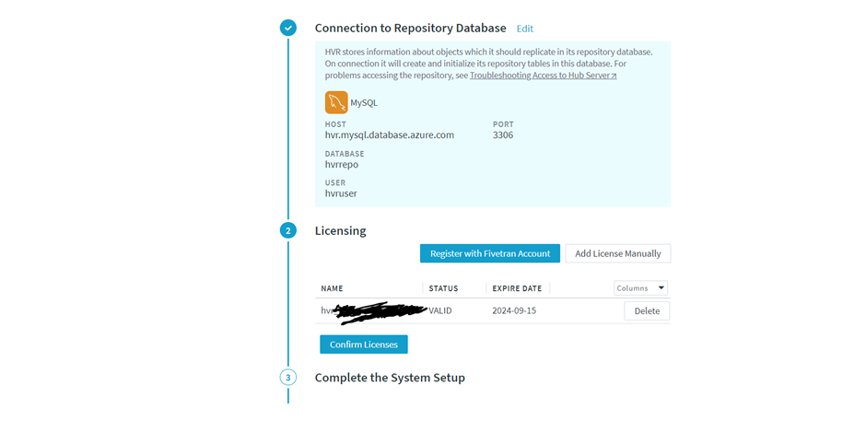Image resolution: width=866 pixels, height=432 pixels.
Task: Choose Add License Manually
Action: (617, 253)
